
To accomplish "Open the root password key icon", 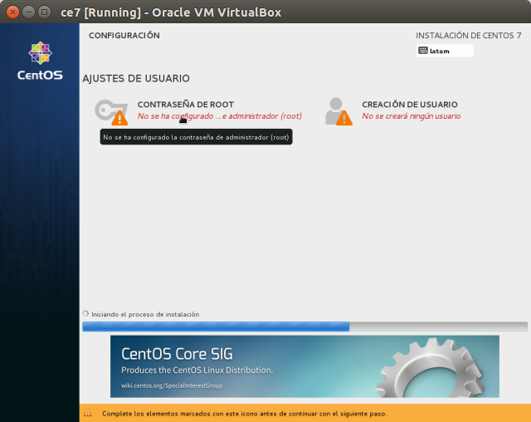I will coord(111,112).
